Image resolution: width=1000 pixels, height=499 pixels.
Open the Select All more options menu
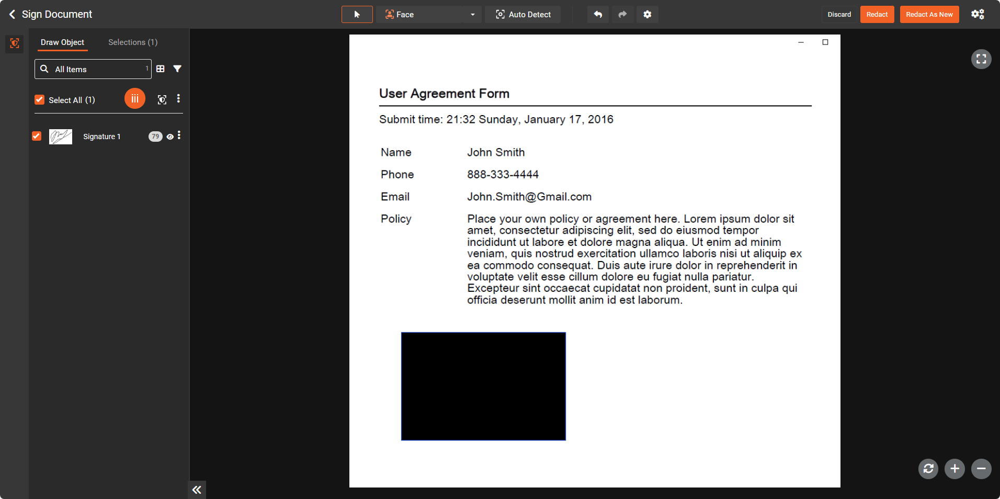[178, 99]
